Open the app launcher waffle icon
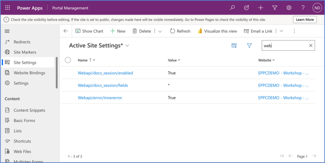 pos(8,8)
